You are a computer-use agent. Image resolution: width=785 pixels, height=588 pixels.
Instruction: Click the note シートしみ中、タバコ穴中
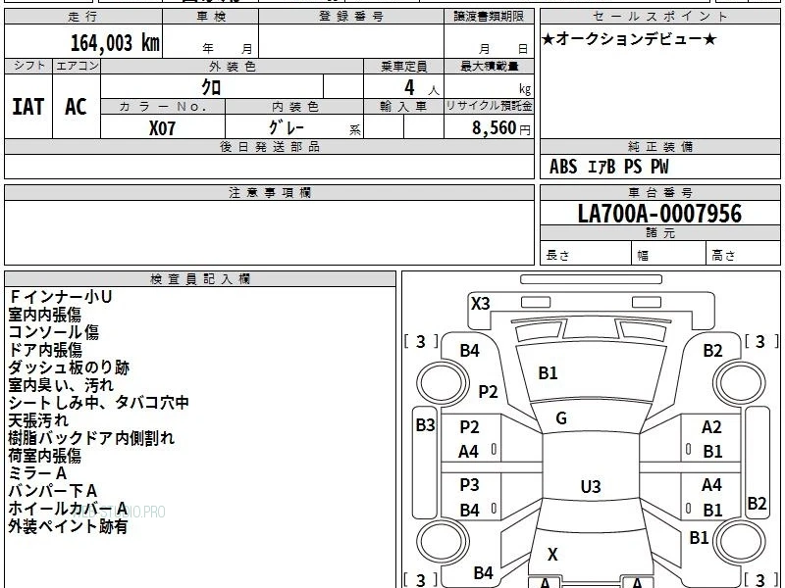(x=99, y=403)
